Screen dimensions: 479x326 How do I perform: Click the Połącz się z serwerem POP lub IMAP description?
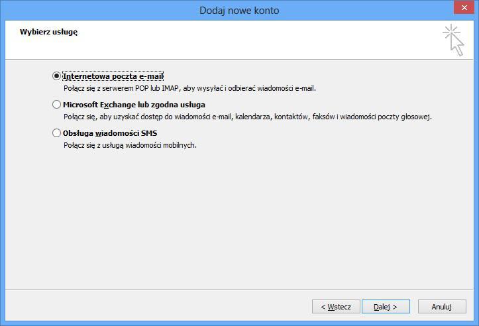click(189, 88)
